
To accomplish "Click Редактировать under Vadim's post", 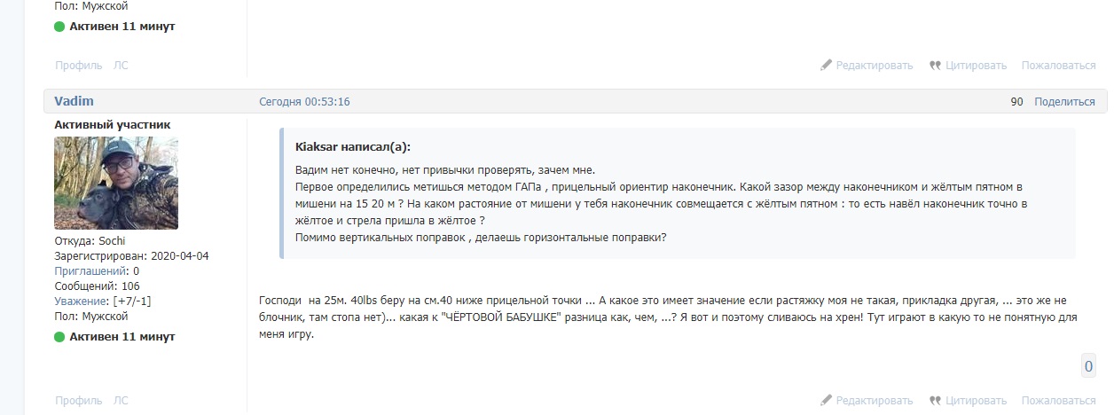I will pyautogui.click(x=874, y=401).
